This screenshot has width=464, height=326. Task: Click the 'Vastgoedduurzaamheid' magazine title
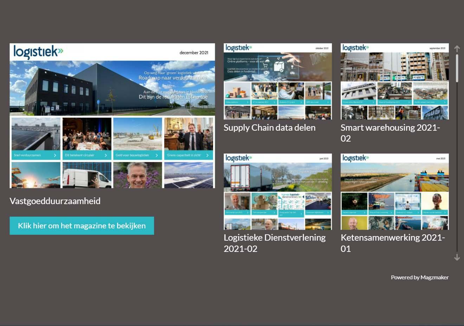pos(55,201)
